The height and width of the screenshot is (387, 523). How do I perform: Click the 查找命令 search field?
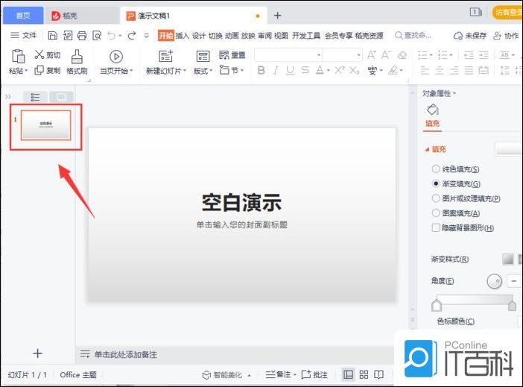(x=413, y=35)
